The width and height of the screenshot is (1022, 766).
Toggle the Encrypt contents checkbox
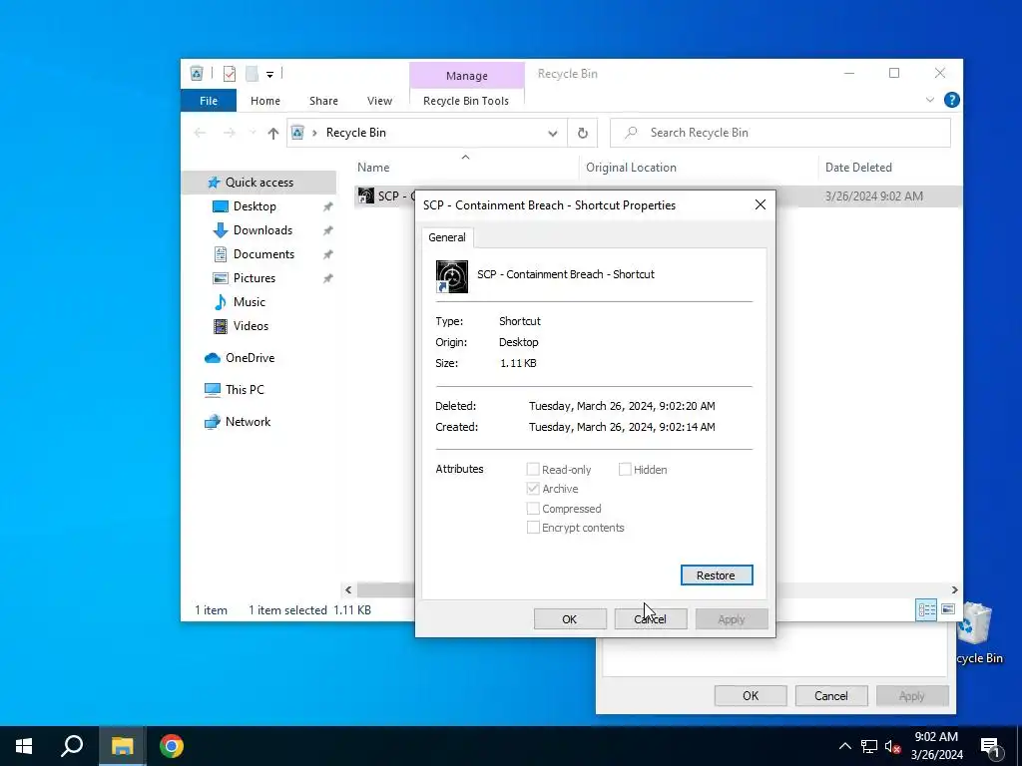[x=533, y=528]
